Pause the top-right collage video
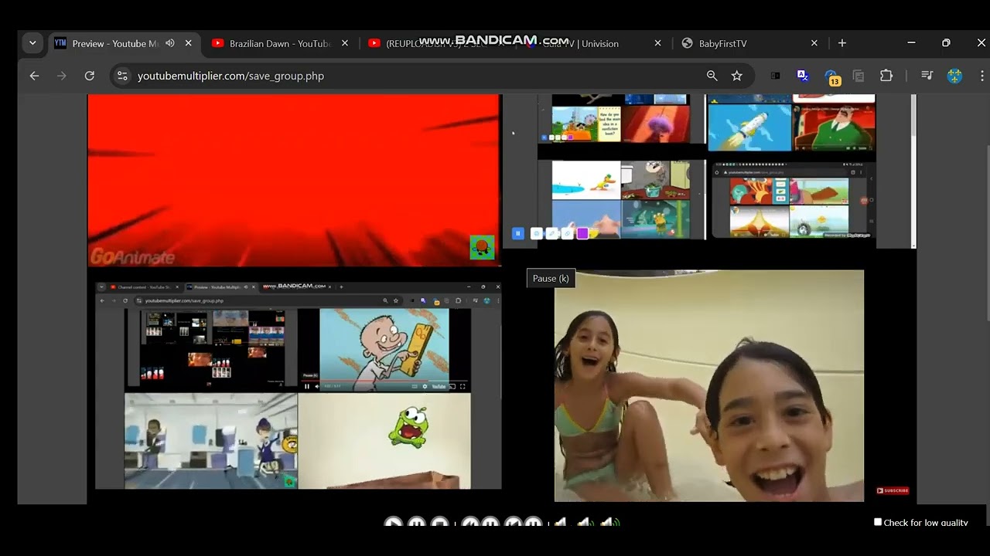This screenshot has width=990, height=556. pos(518,233)
